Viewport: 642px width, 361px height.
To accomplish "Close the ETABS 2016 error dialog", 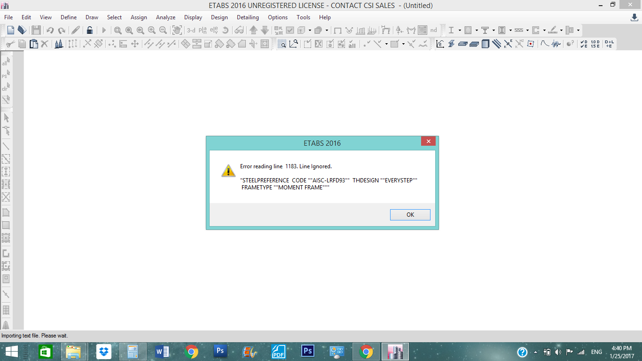I will [428, 141].
